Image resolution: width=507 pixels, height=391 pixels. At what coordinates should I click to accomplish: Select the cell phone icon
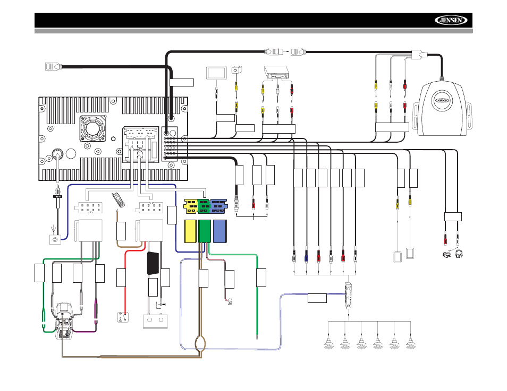point(118,199)
